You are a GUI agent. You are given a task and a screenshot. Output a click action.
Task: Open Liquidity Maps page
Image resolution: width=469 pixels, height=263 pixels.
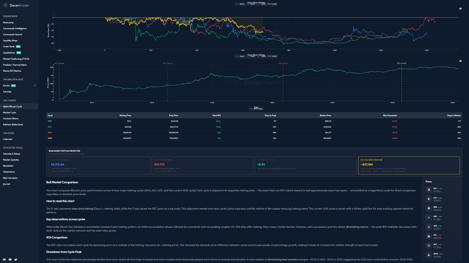(x=10, y=40)
